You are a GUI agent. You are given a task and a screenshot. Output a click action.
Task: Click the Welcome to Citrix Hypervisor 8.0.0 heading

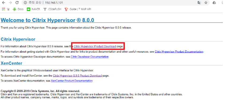click(x=47, y=20)
